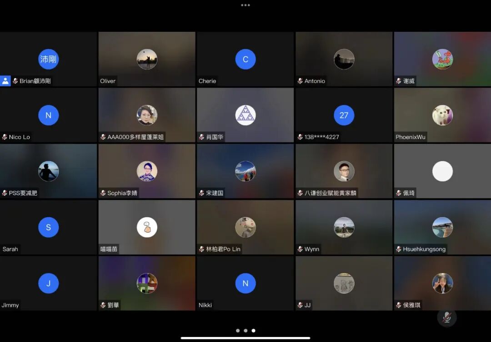Select Nico Lo's blue N avatar
The width and height of the screenshot is (491, 342).
[x=49, y=115]
